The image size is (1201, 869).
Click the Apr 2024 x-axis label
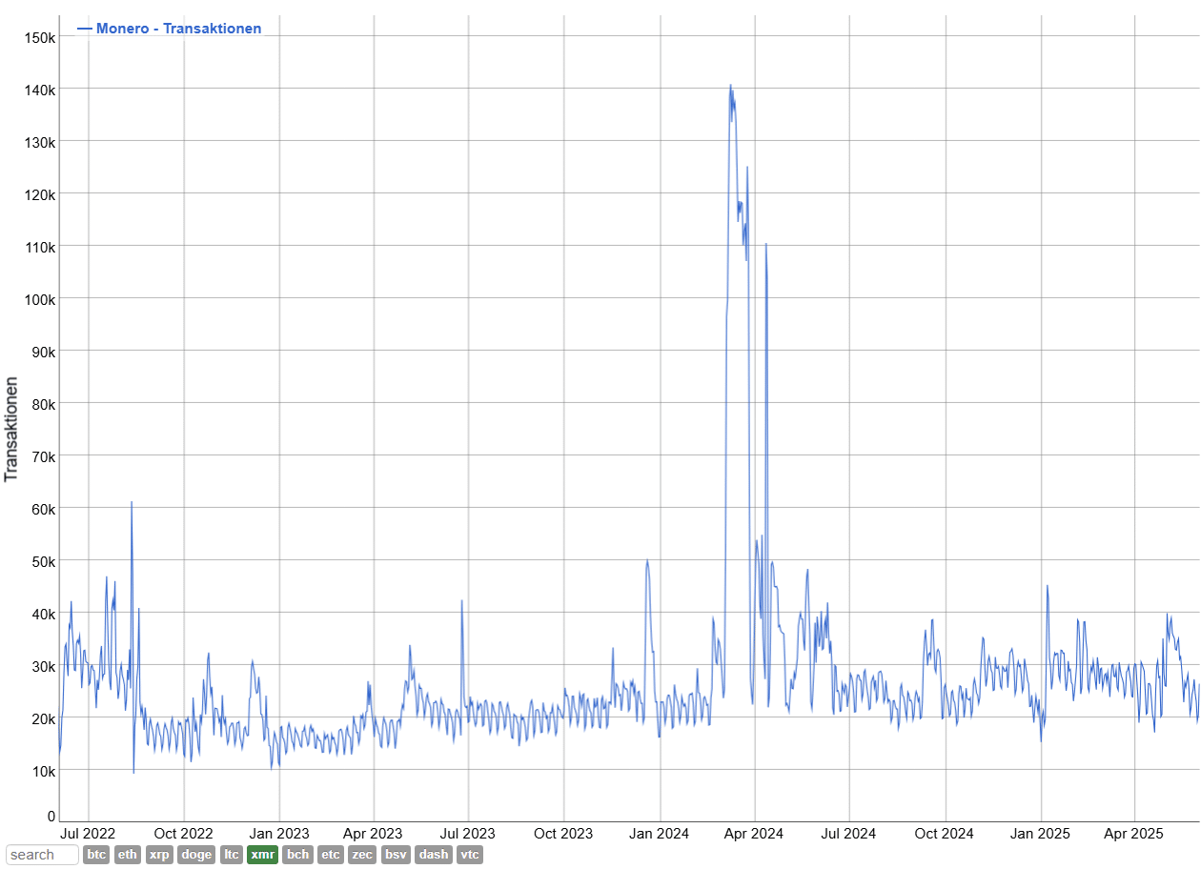click(x=754, y=834)
